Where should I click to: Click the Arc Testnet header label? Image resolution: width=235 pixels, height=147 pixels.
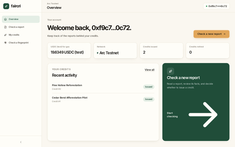click(53, 3)
